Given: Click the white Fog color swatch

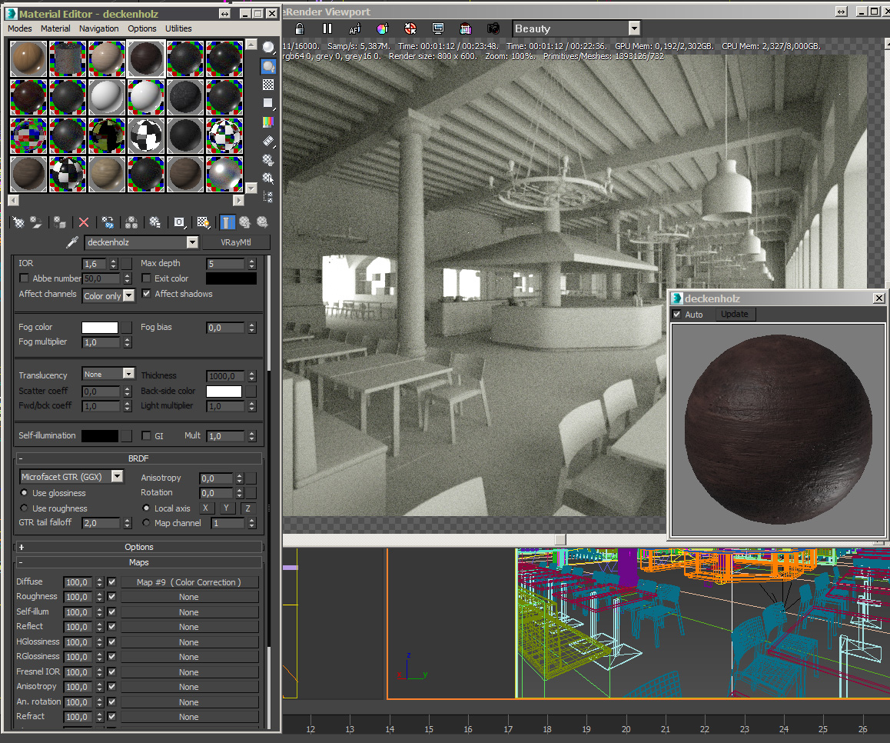Looking at the screenshot, I should pos(100,328).
